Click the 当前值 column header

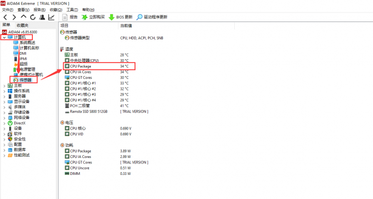176,25
